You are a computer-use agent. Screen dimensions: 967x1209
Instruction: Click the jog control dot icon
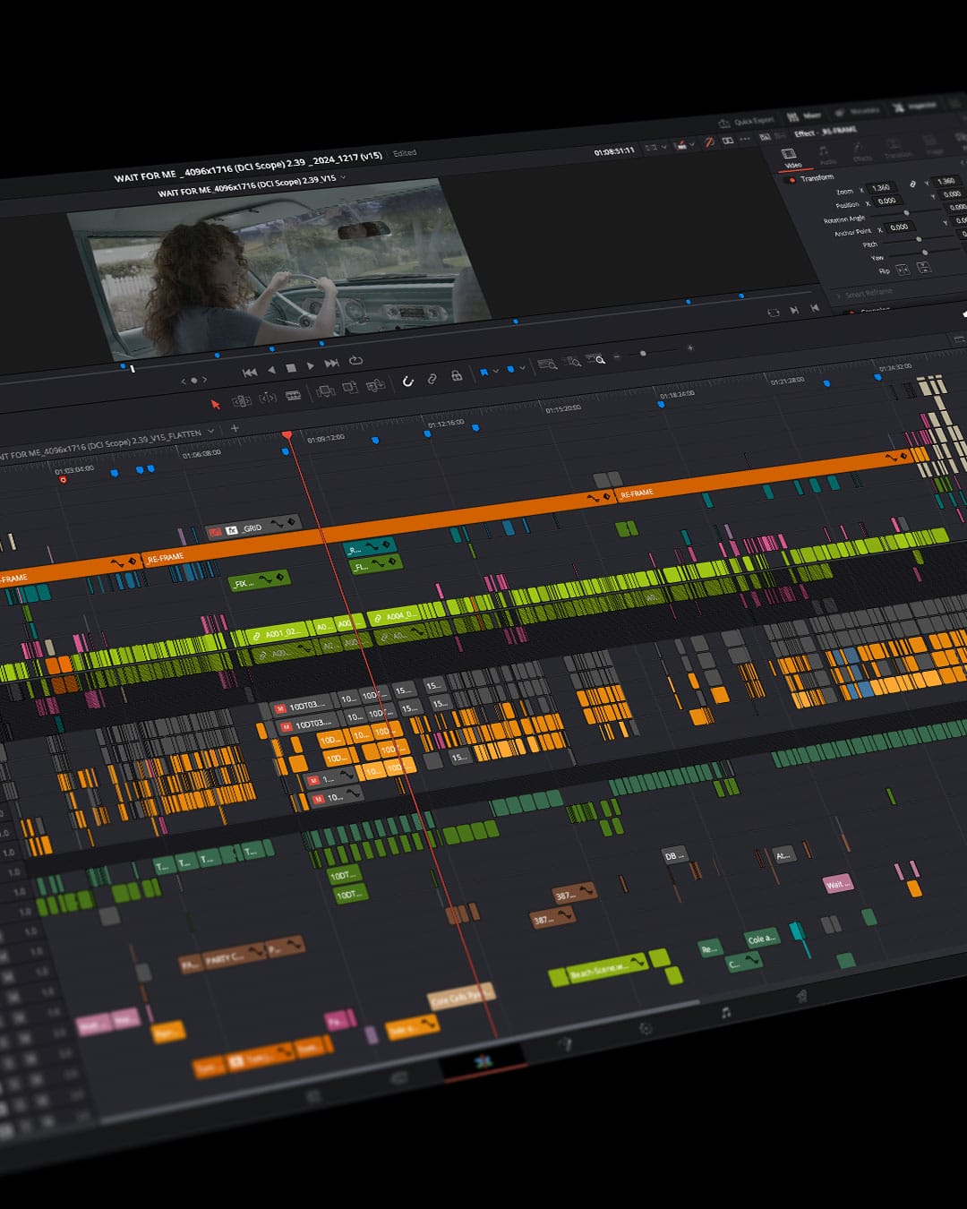coord(193,381)
